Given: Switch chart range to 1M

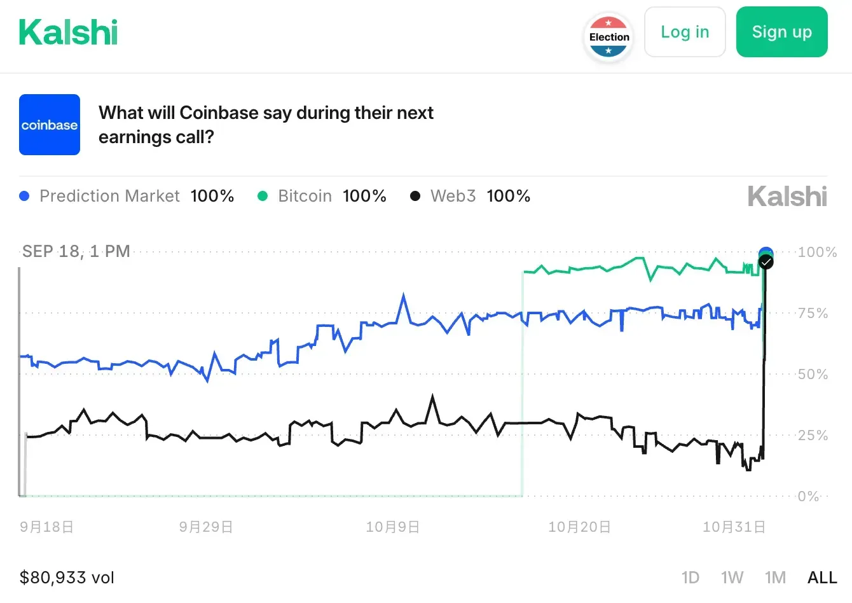Looking at the screenshot, I should 775,578.
